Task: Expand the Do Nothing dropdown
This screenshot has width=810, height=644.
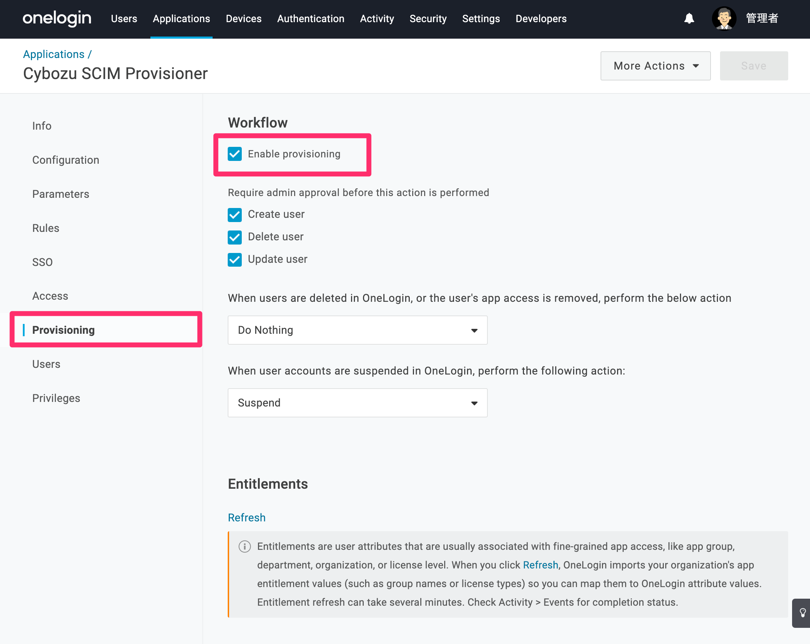Action: pos(358,330)
